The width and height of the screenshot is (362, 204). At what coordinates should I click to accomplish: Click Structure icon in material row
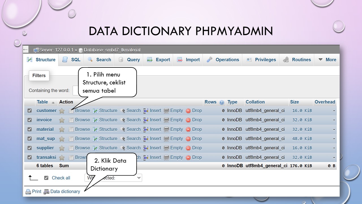95,129
